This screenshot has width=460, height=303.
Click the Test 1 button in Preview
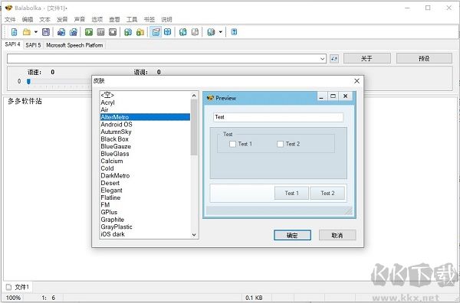coord(291,193)
